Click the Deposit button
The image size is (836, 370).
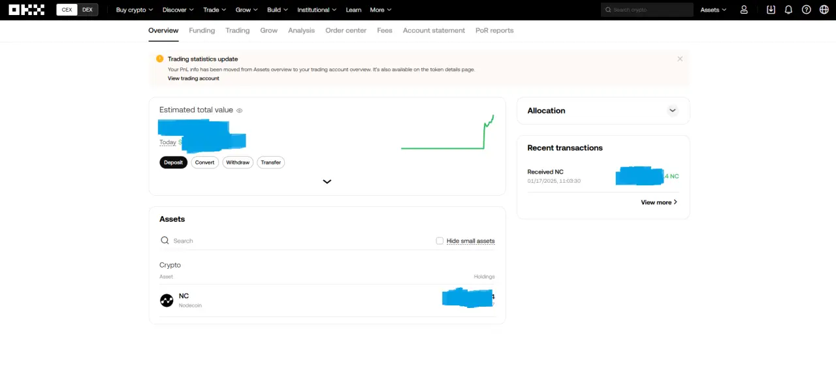point(173,162)
